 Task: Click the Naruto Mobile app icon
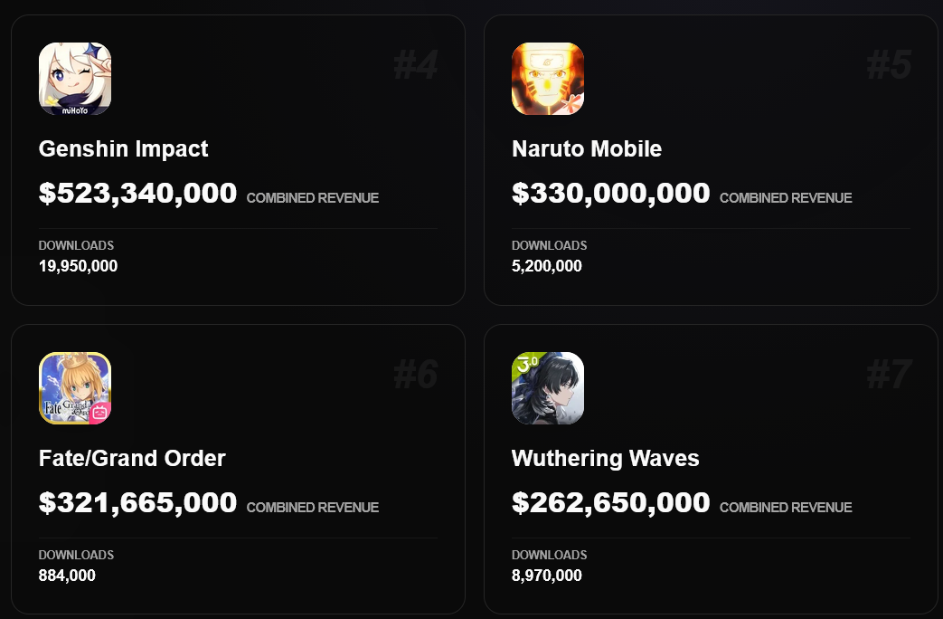coord(548,79)
